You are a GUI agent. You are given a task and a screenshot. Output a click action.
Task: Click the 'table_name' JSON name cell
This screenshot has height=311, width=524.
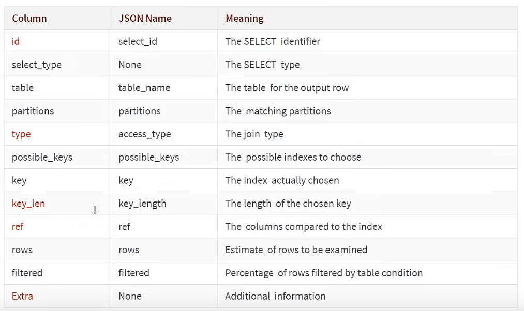point(144,88)
